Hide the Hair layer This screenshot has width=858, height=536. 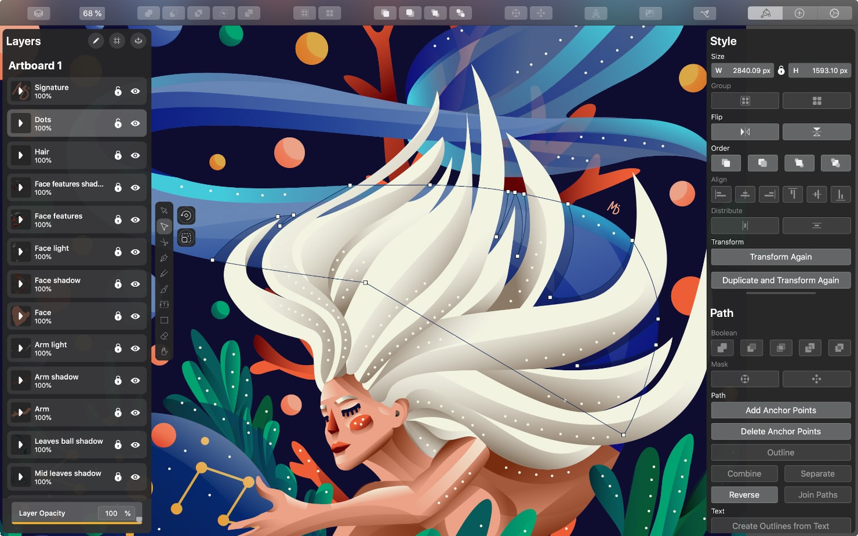point(134,155)
